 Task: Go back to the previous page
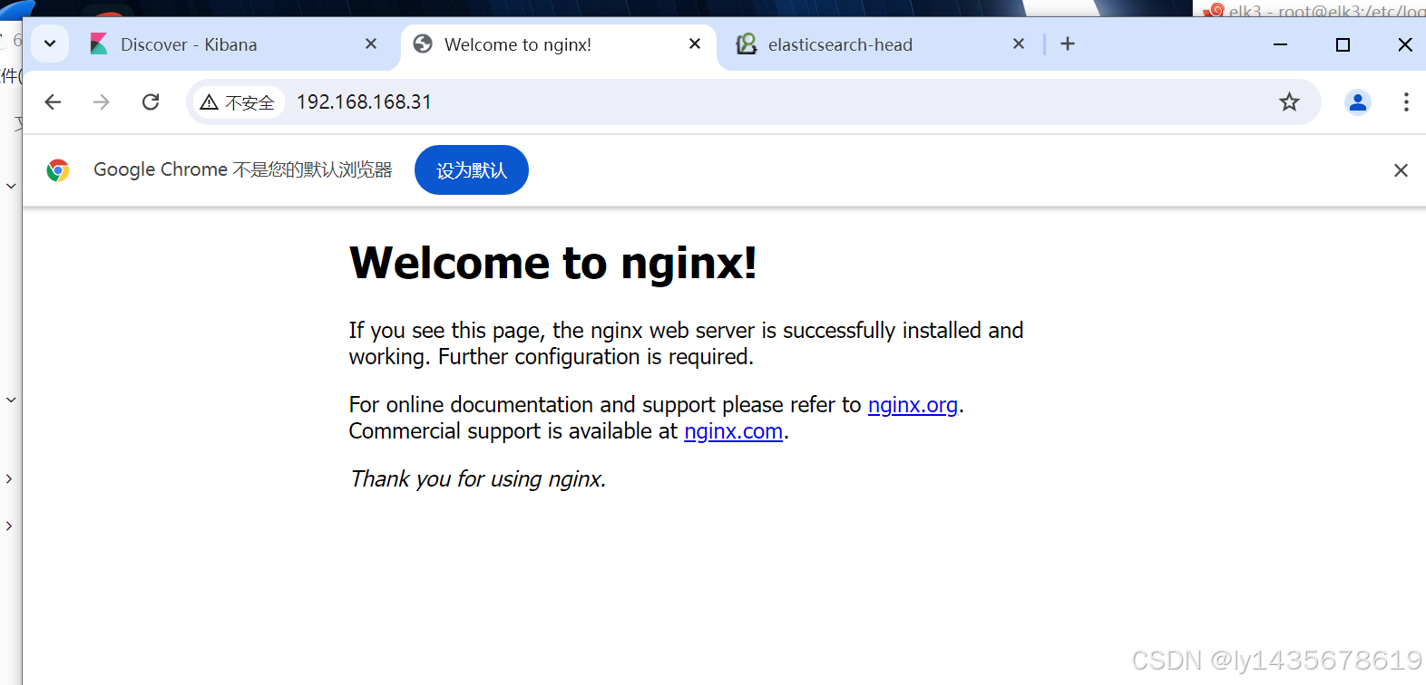pyautogui.click(x=53, y=101)
